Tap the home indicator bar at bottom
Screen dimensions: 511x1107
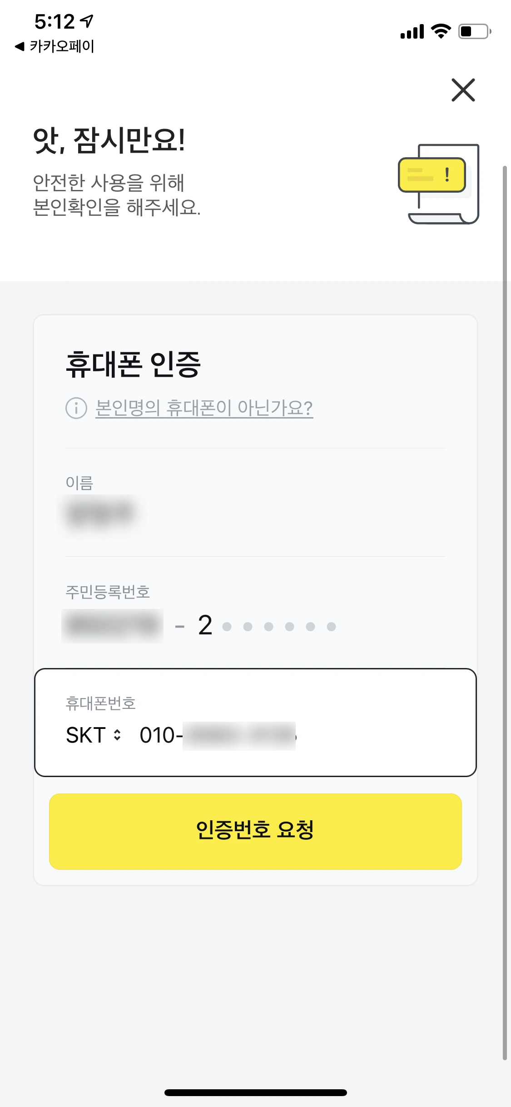pyautogui.click(x=255, y=1092)
